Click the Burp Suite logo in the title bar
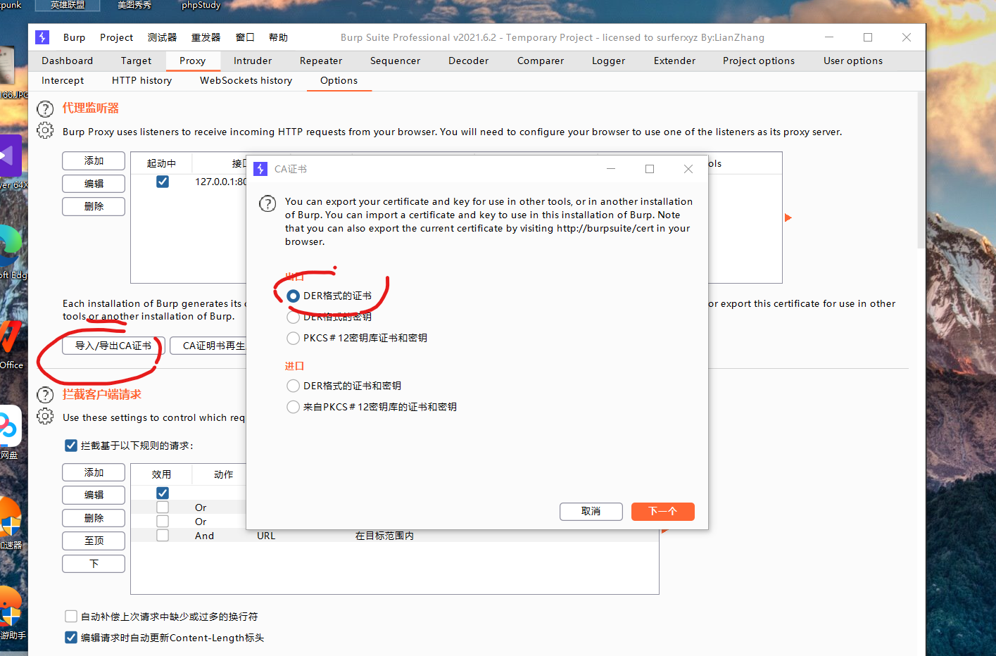 pos(42,37)
